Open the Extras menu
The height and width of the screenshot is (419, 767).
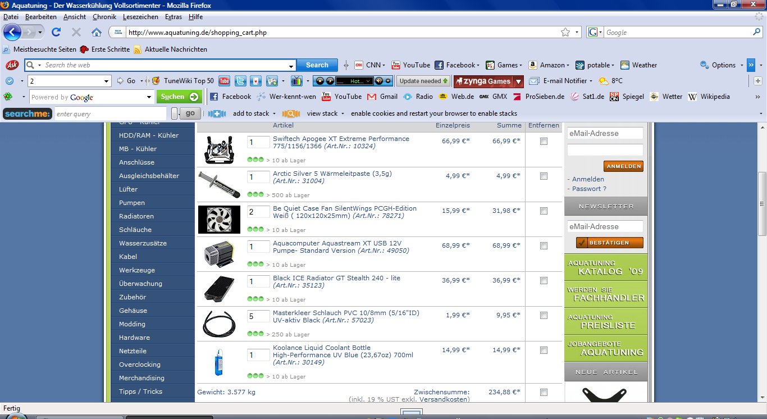coord(174,17)
